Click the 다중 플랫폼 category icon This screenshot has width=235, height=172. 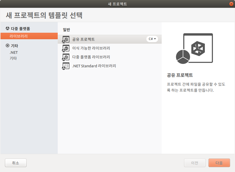[x=8, y=28]
